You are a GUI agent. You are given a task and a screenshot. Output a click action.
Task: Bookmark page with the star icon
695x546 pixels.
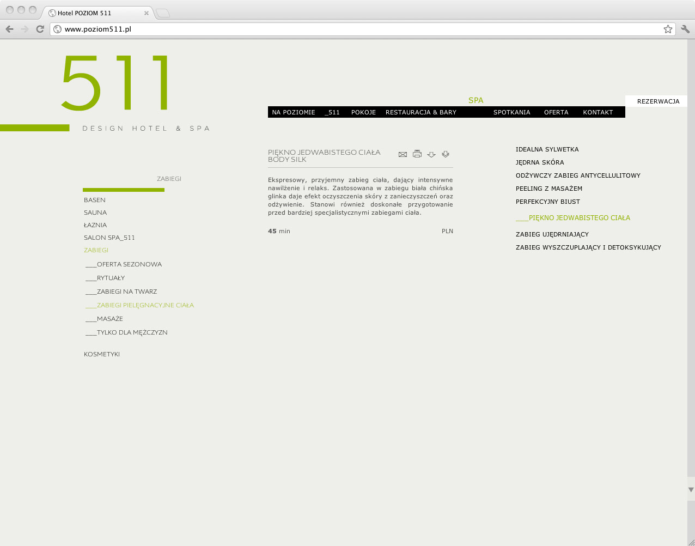pos(668,29)
